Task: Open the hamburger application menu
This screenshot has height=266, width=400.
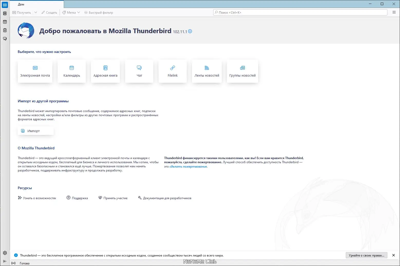Action: click(394, 12)
